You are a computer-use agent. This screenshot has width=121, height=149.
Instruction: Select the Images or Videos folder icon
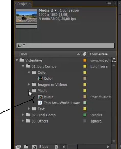(34, 84)
